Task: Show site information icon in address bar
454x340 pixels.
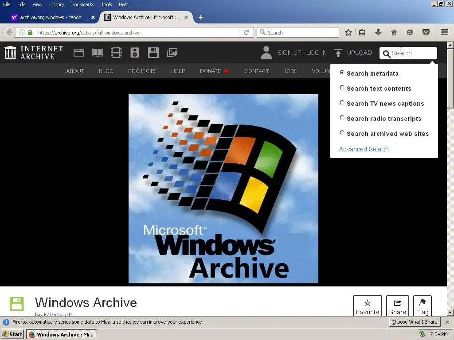Action: click(22, 32)
